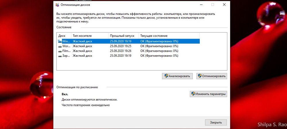Click the Анализировать button
The width and height of the screenshot is (287, 129).
177,76
